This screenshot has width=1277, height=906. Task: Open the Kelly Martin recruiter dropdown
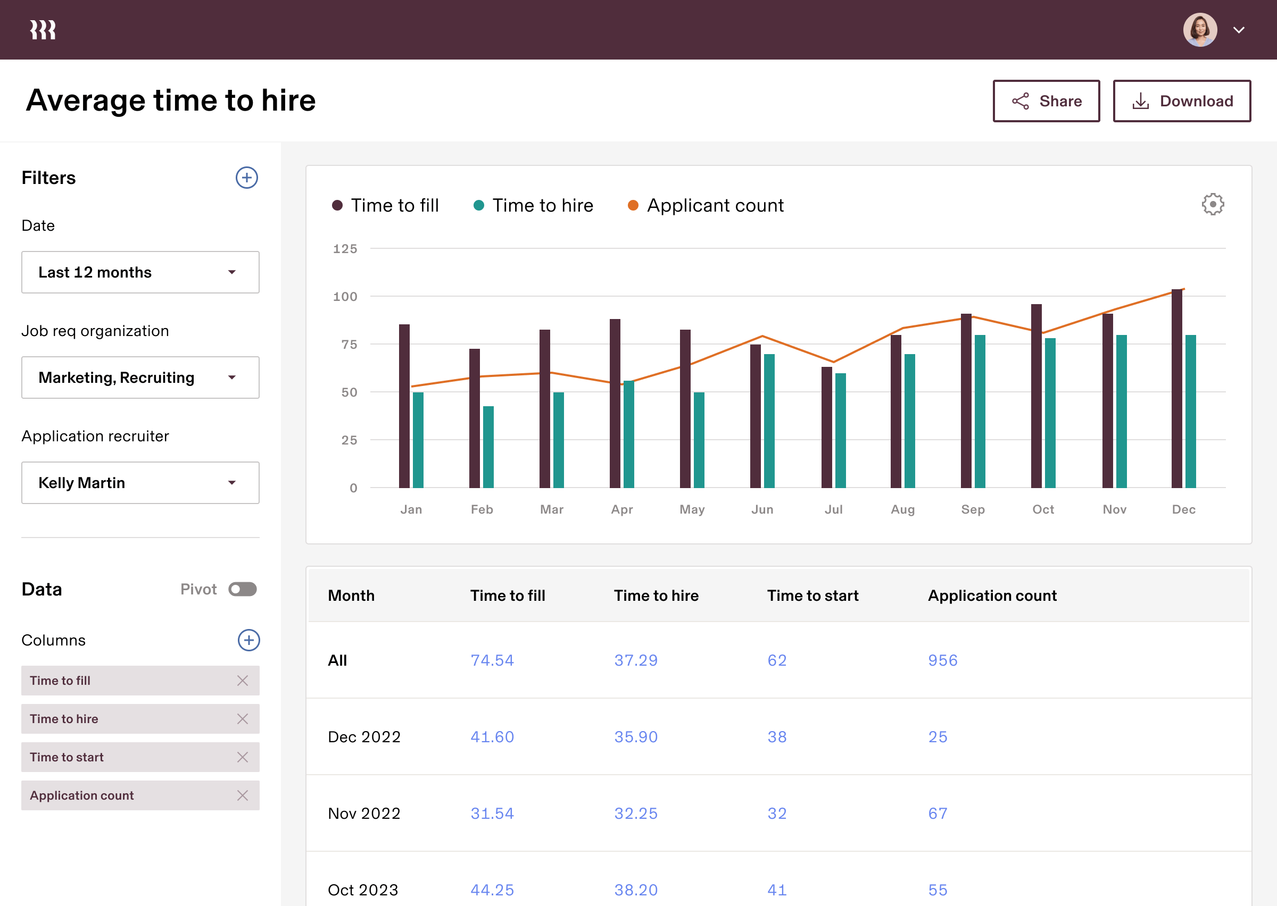tap(140, 483)
